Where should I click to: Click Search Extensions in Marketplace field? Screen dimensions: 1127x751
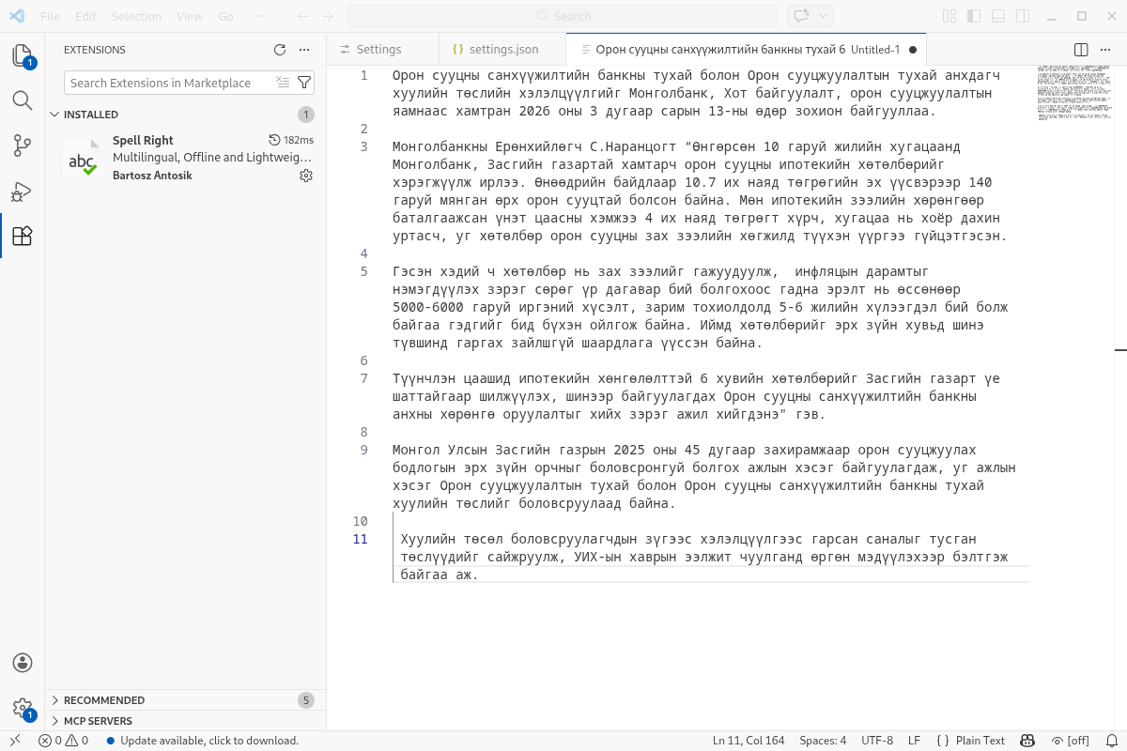click(169, 83)
